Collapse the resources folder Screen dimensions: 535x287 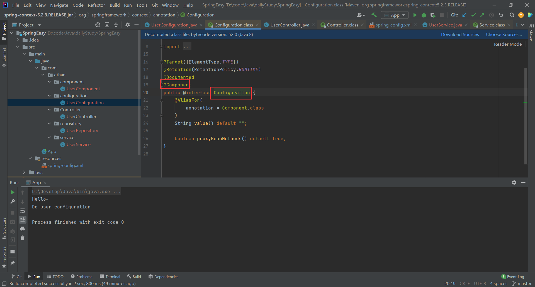(30, 158)
